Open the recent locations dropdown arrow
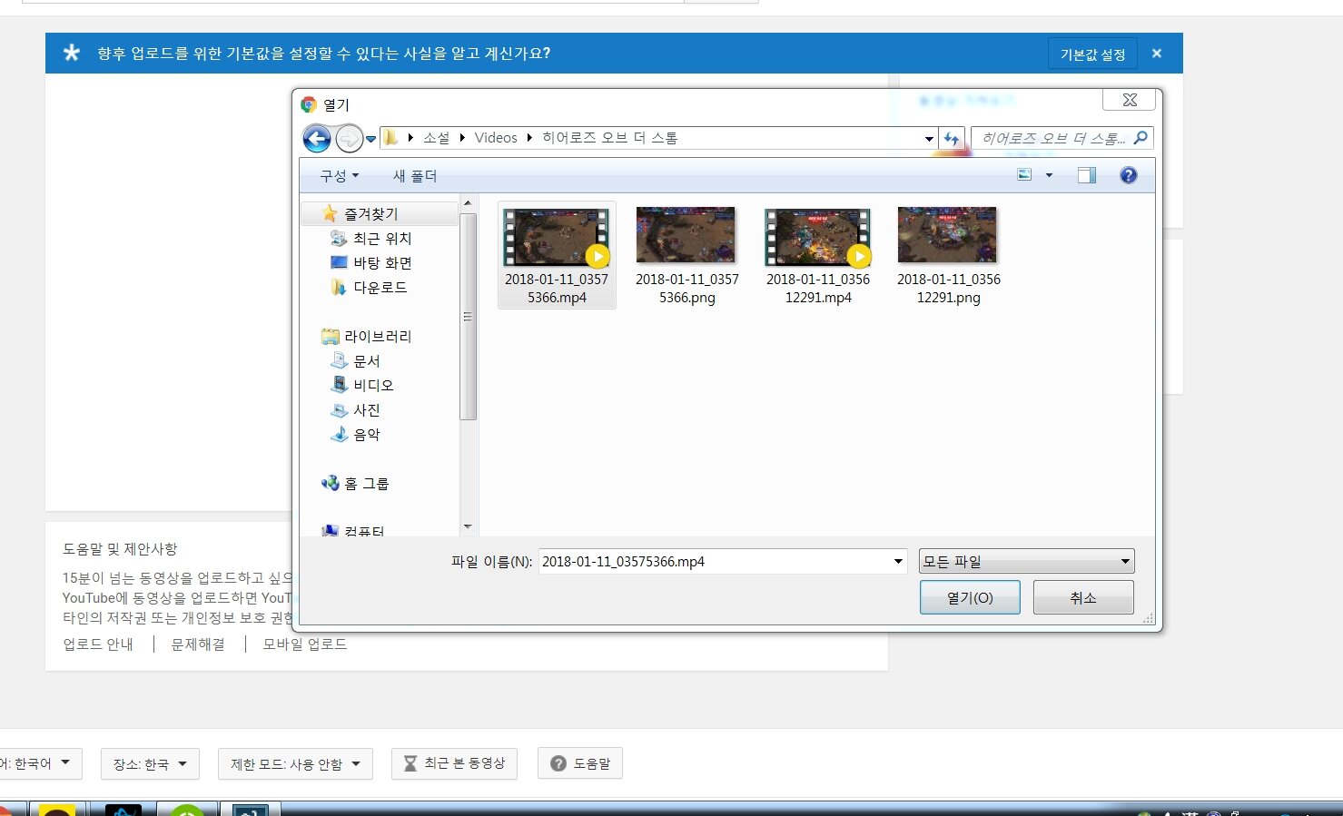The height and width of the screenshot is (816, 1343). click(x=370, y=139)
